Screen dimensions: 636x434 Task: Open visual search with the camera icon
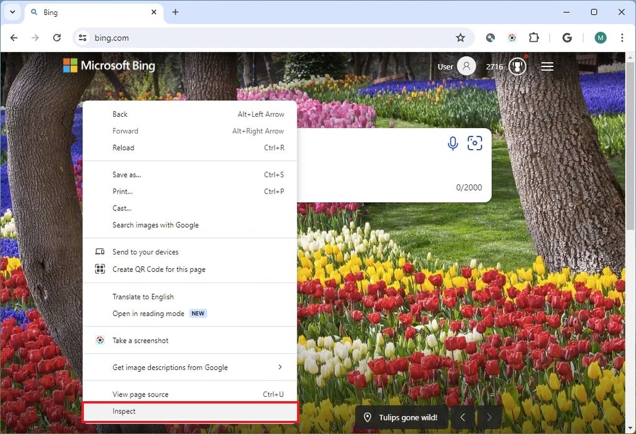[x=475, y=143]
